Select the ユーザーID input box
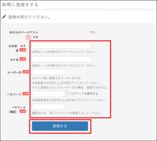 click(x=49, y=72)
